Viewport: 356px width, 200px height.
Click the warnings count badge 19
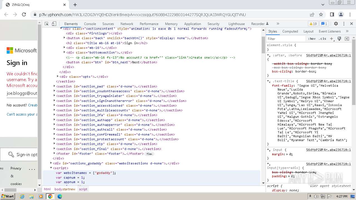coord(313,24)
